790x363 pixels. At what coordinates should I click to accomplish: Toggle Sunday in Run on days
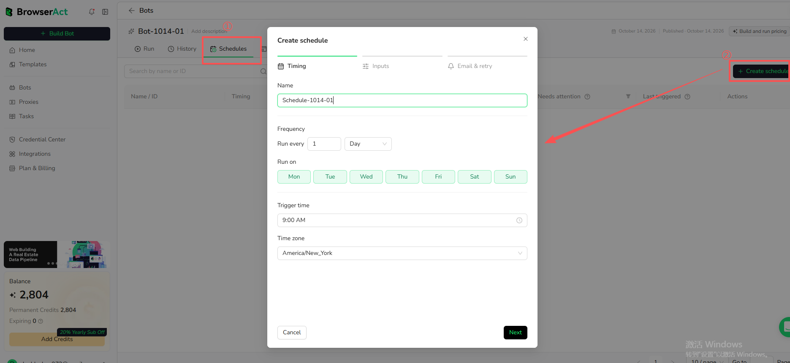[510, 177]
